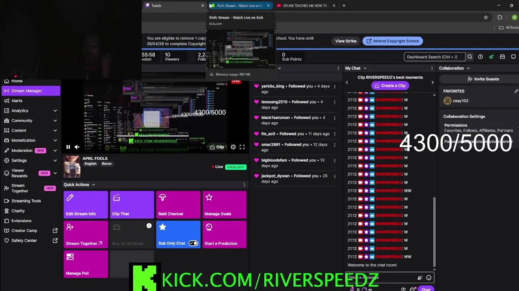This screenshot has width=519, height=291.
Task: Show the previous chat banner with the left arrow
Action: point(347,82)
